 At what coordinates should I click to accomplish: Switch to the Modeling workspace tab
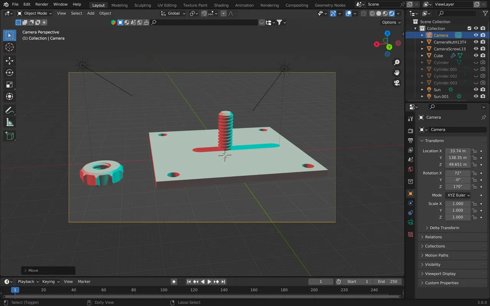119,5
